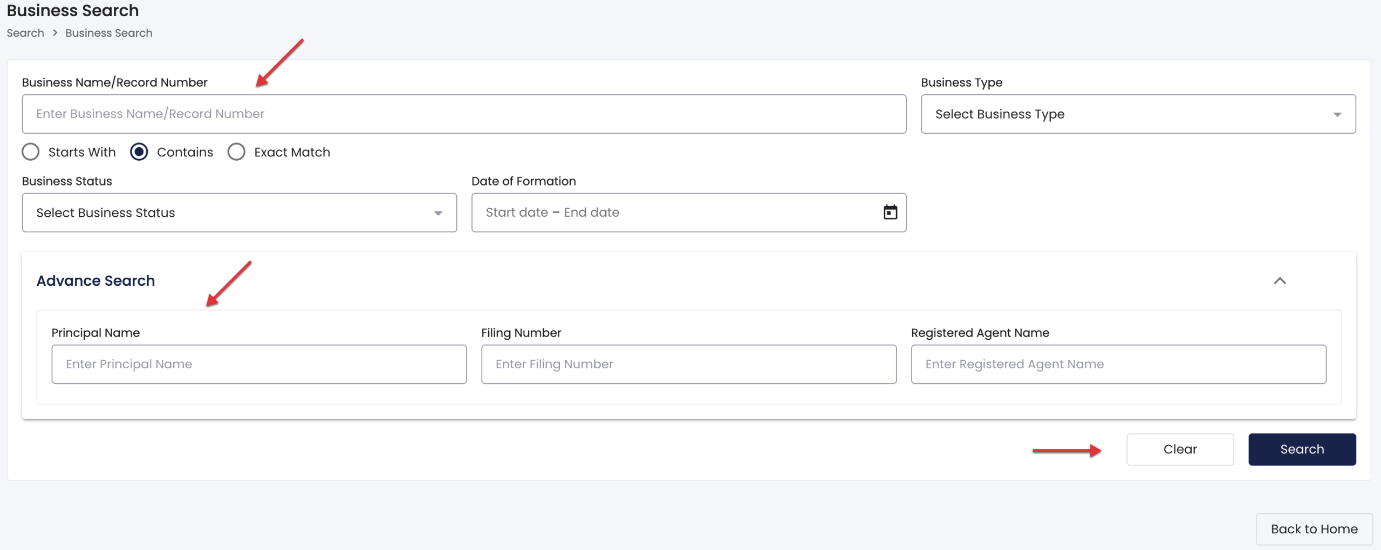This screenshot has width=1381, height=550.
Task: Click the Business Search breadcrumb item
Action: coord(109,33)
